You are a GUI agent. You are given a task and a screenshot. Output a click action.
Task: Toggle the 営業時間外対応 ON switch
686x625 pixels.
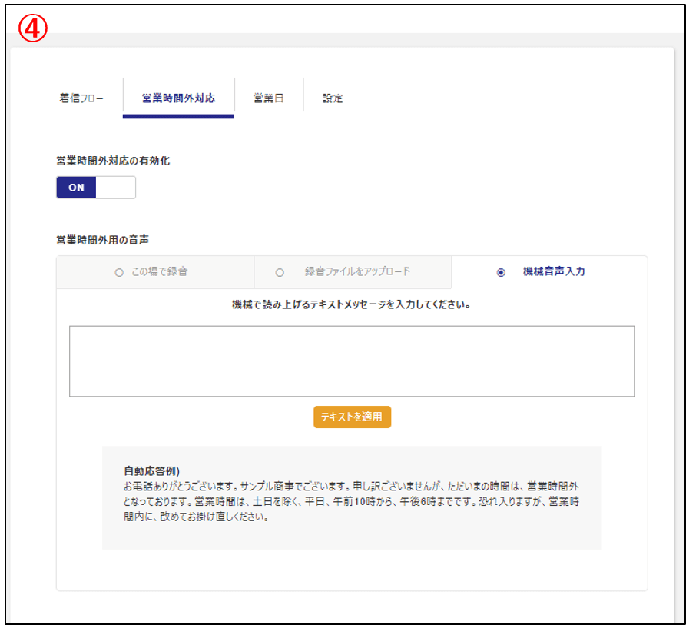(x=96, y=188)
